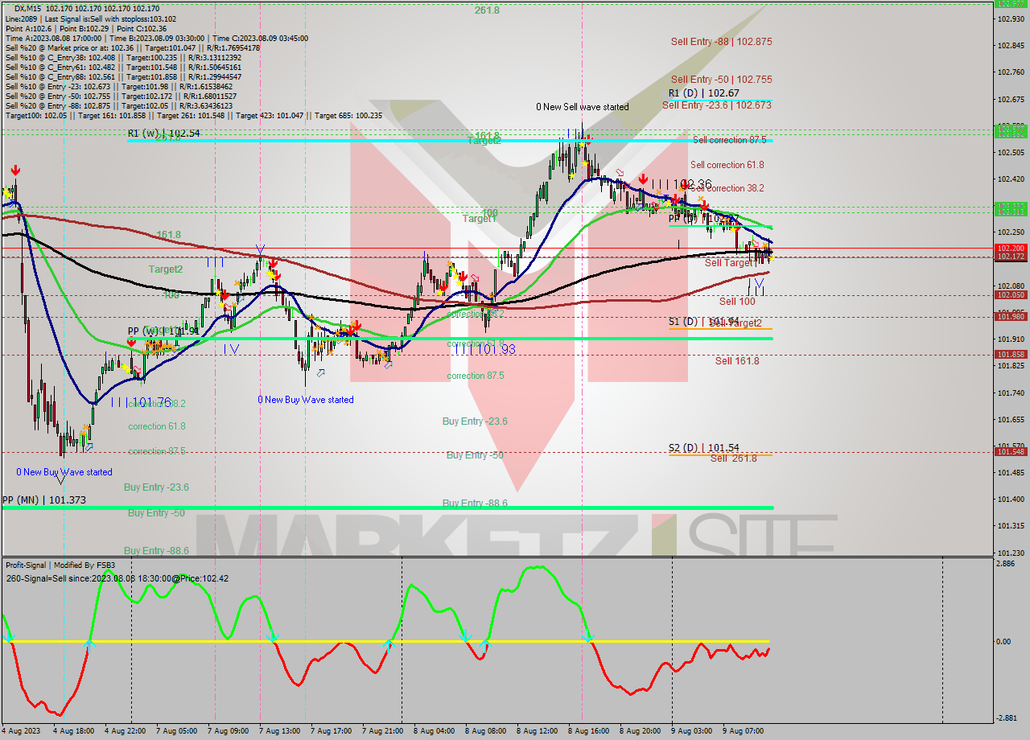Click the 'Sell Target1' label
The image size is (1030, 740).
click(731, 263)
